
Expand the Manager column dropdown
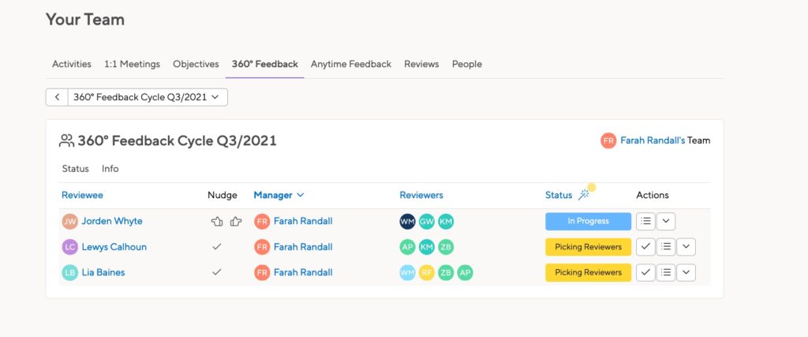pos(301,195)
